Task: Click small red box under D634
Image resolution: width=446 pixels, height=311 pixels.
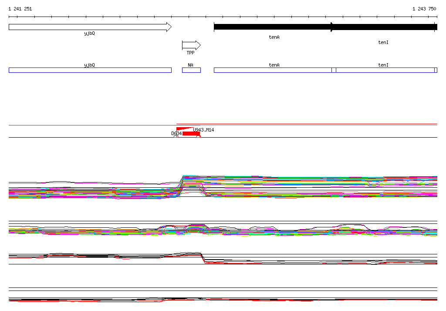Action: [x=176, y=137]
